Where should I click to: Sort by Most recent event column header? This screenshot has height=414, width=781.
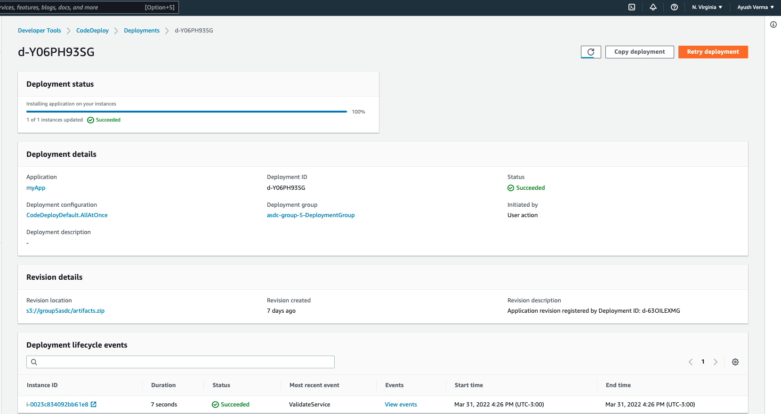(x=314, y=385)
